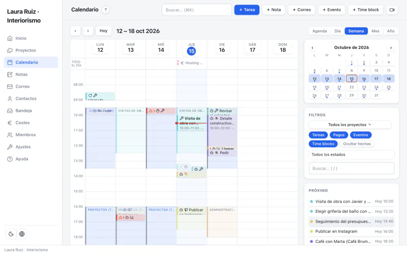Screen dimensions: 407x254
Task: Open upcoming Publicar en Instagram item
Action: (x=352, y=232)
